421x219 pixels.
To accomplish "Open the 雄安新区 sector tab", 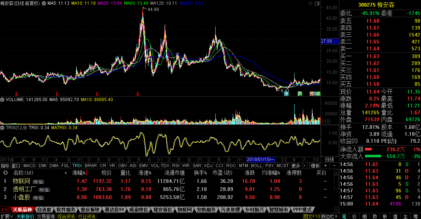I will click(x=163, y=210).
